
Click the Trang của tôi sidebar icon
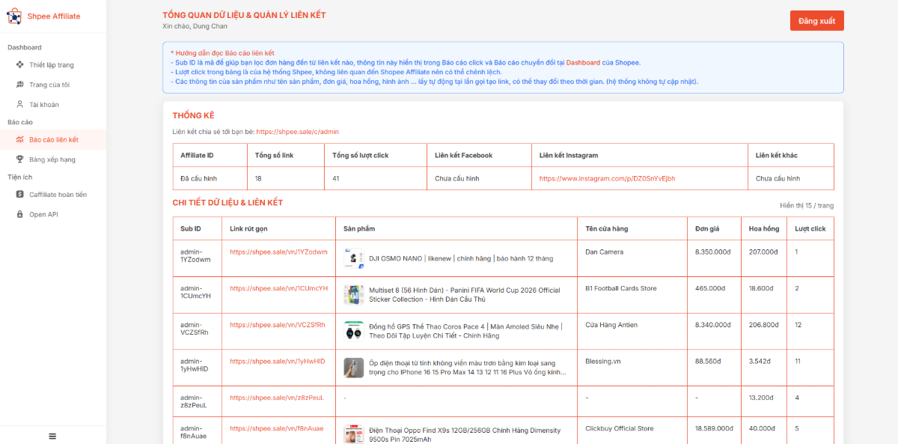[x=20, y=85]
